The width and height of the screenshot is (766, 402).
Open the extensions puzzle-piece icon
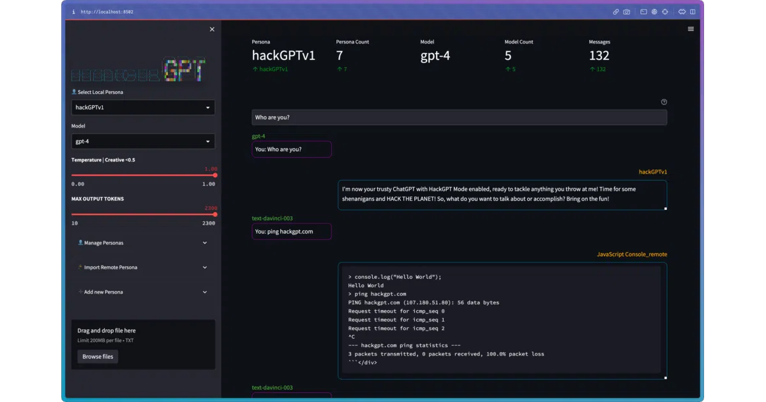(x=682, y=11)
